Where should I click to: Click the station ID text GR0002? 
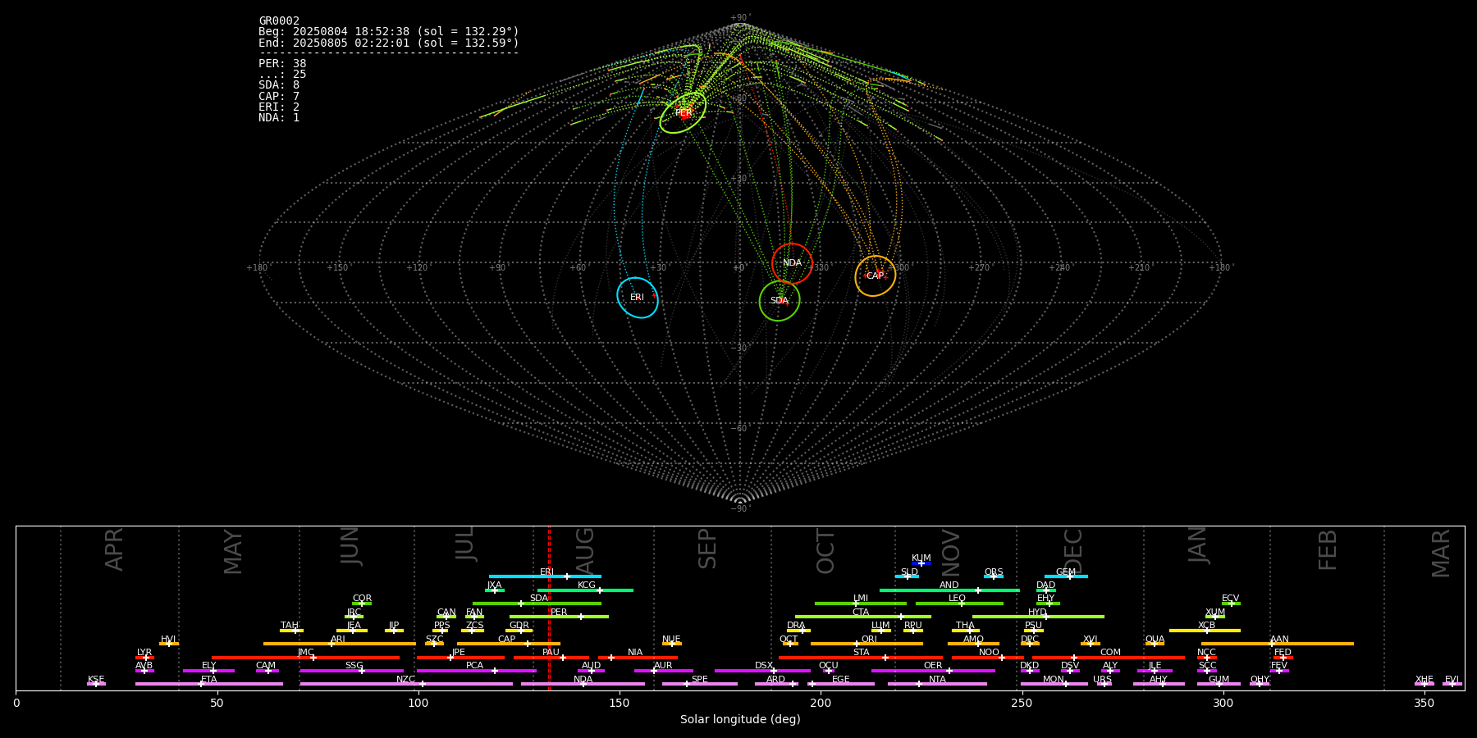[279, 21]
